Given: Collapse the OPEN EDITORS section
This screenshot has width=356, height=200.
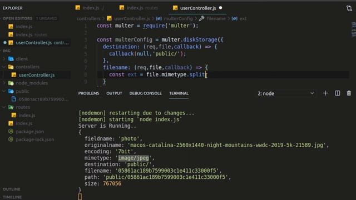Looking at the screenshot, I should coord(17,18).
